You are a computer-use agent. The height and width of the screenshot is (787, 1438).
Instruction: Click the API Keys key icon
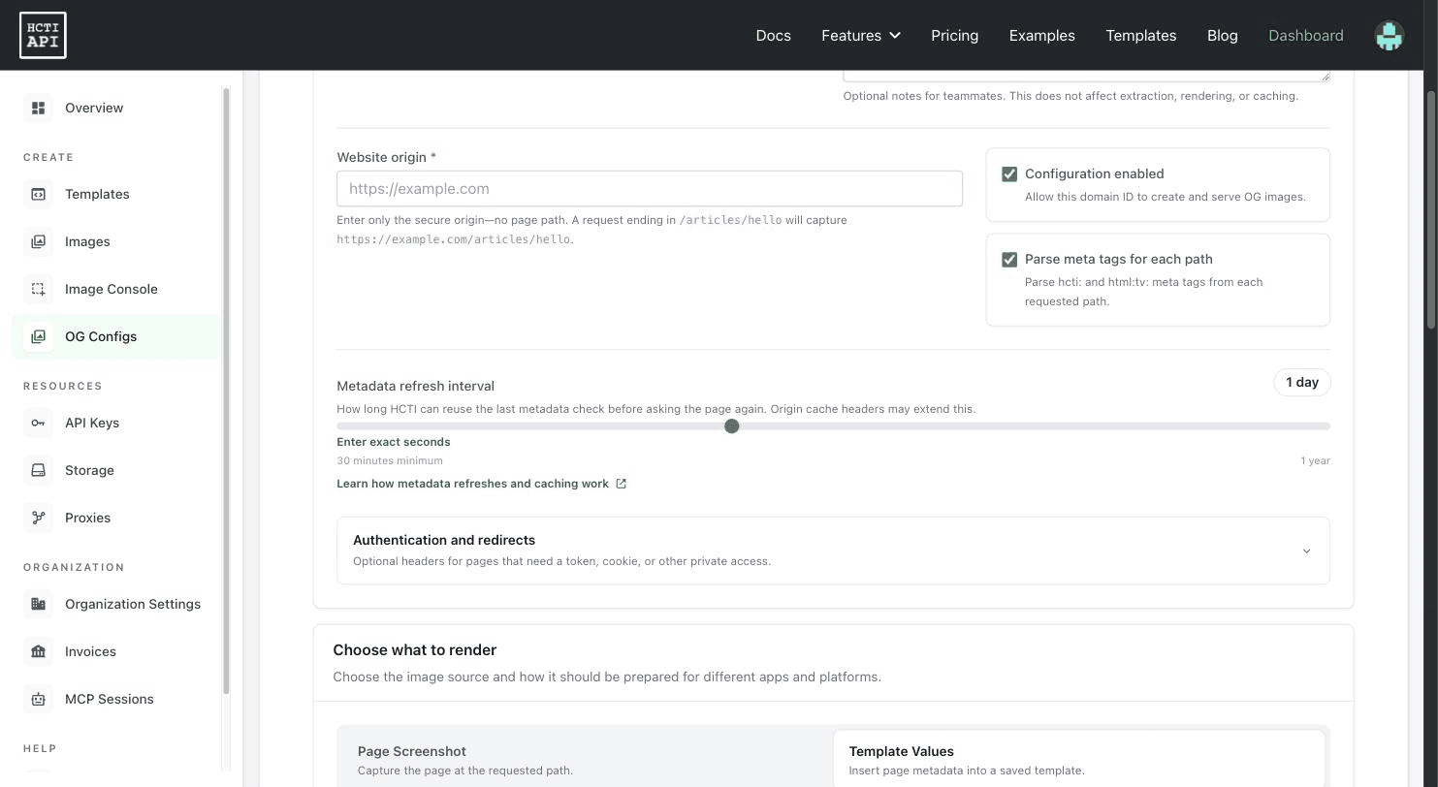[x=39, y=423]
